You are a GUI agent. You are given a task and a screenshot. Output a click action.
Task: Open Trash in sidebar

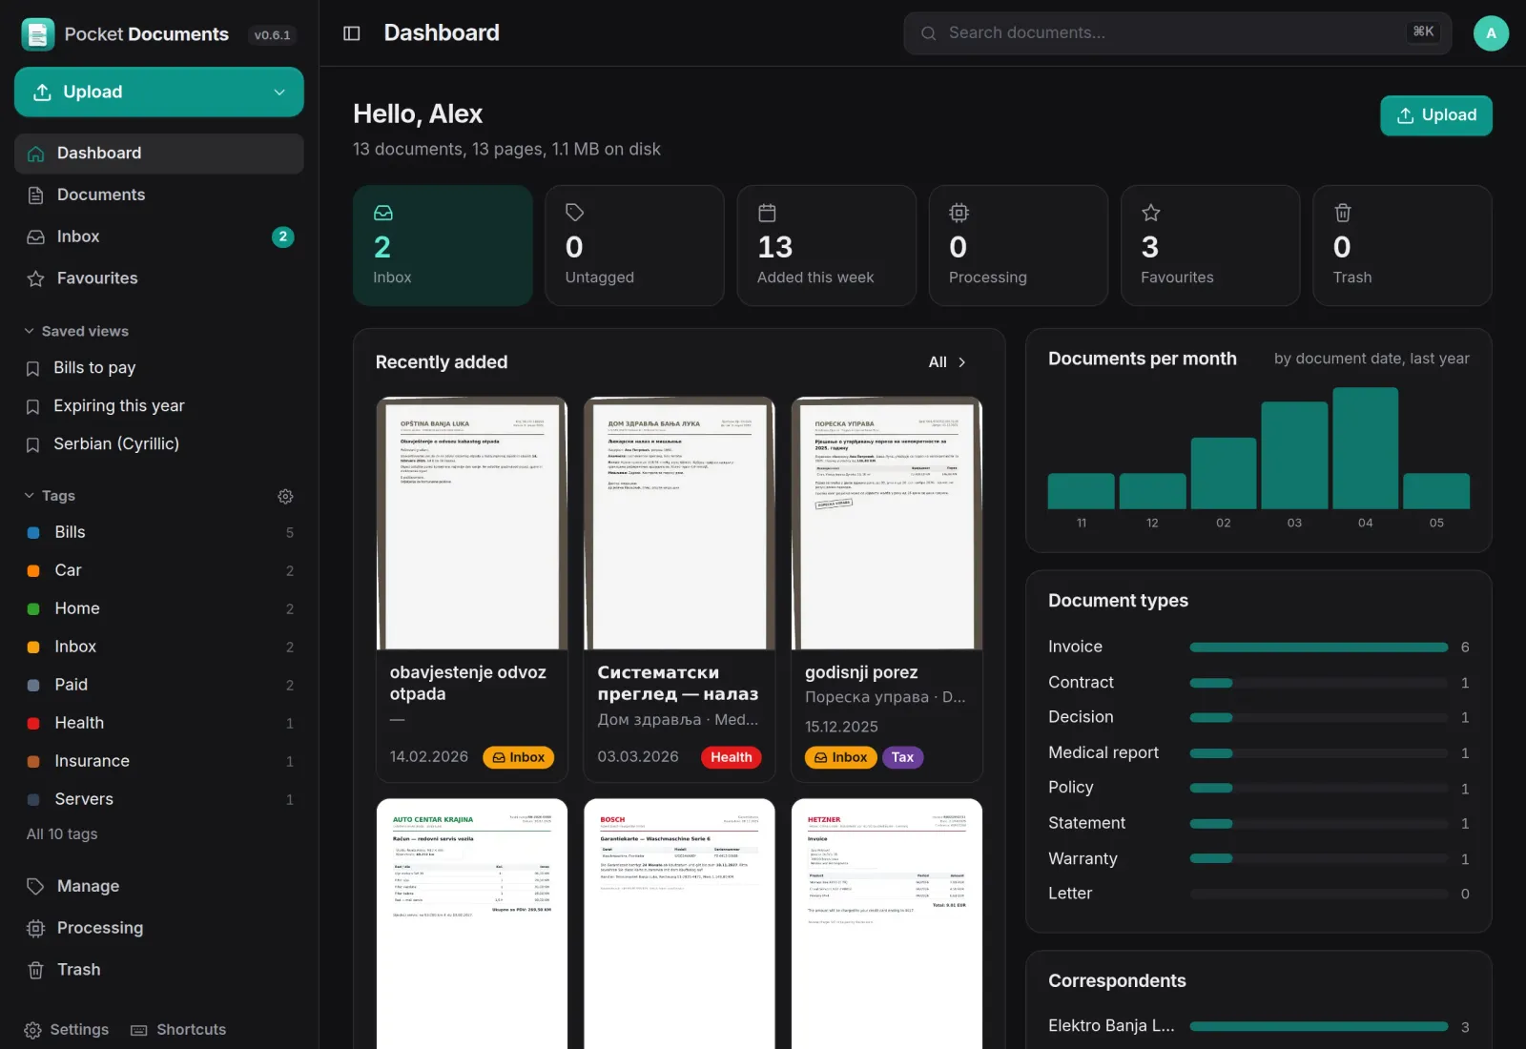159,970
